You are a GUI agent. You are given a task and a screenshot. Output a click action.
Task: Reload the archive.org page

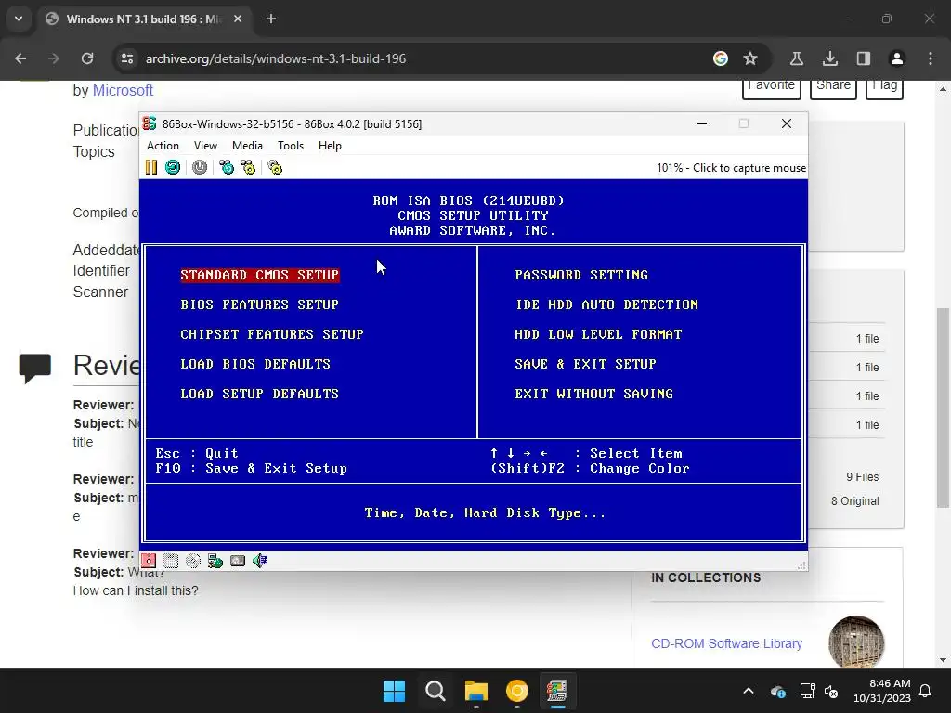(87, 58)
